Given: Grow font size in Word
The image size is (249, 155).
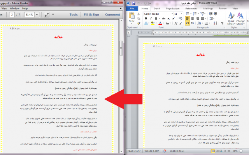Looking at the screenshot, I should coord(176,23).
